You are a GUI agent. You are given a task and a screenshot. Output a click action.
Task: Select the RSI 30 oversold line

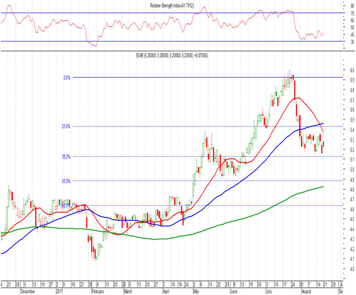coord(172,41)
